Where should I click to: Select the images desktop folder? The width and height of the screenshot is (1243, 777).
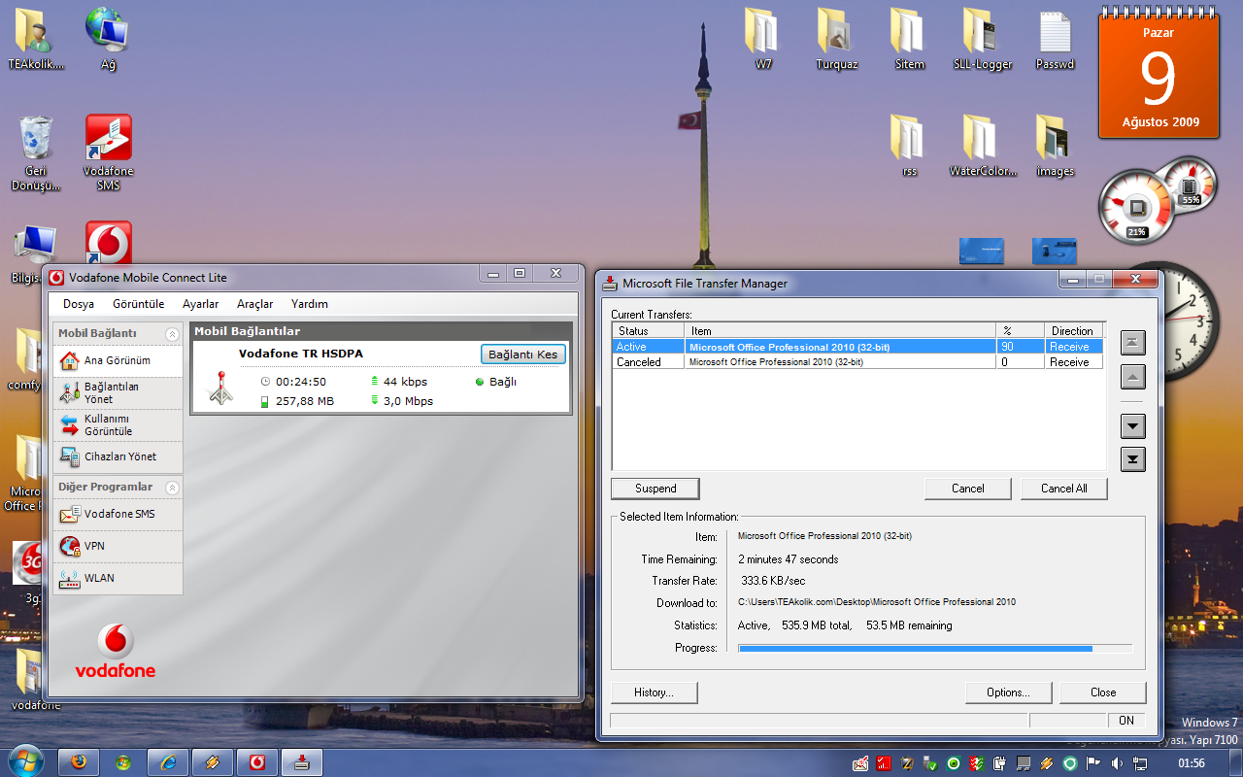click(1055, 146)
